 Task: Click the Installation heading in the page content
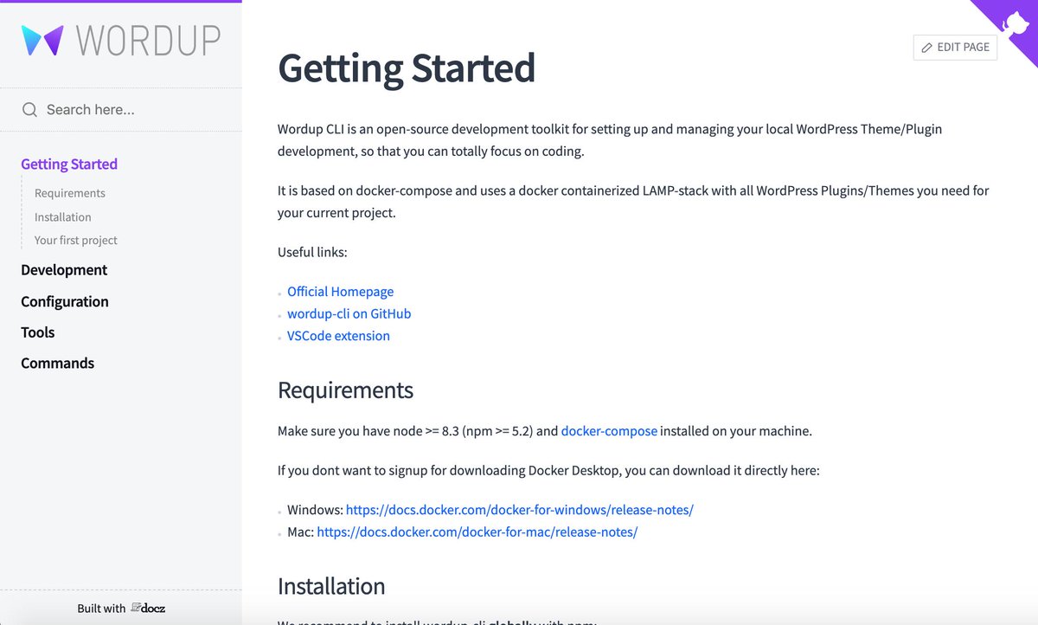pyautogui.click(x=331, y=586)
